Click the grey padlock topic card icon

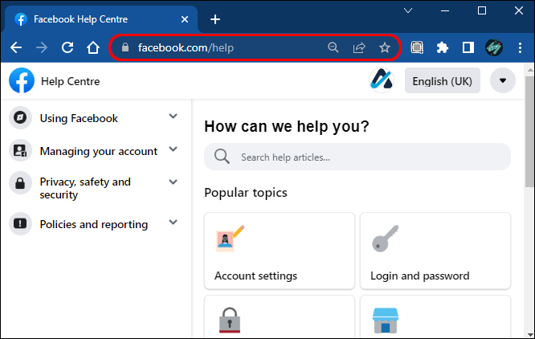tap(229, 320)
